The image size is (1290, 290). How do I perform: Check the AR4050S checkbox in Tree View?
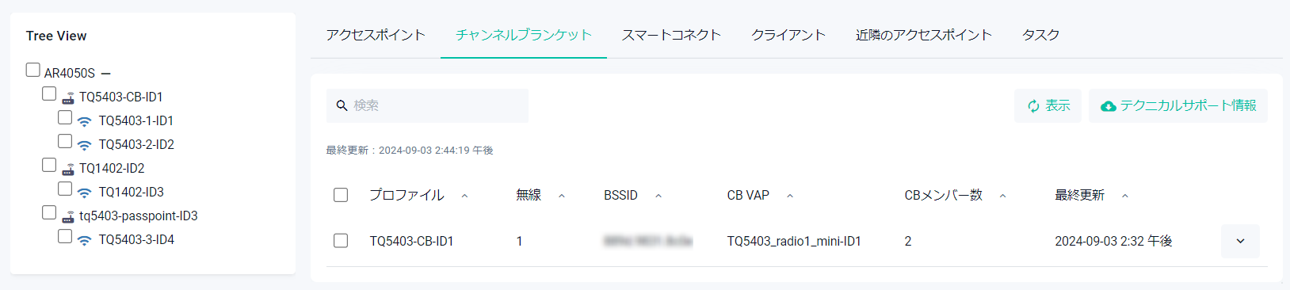pos(32,70)
